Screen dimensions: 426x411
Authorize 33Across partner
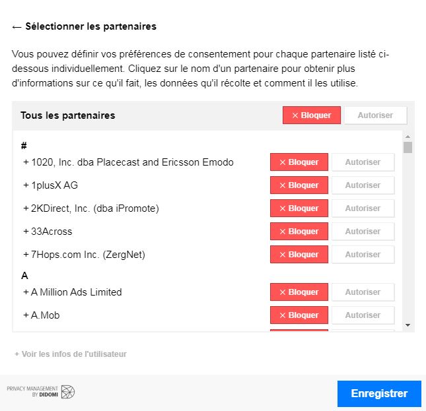[x=363, y=232]
